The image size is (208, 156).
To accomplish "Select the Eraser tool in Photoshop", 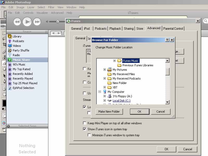I will (4, 63).
